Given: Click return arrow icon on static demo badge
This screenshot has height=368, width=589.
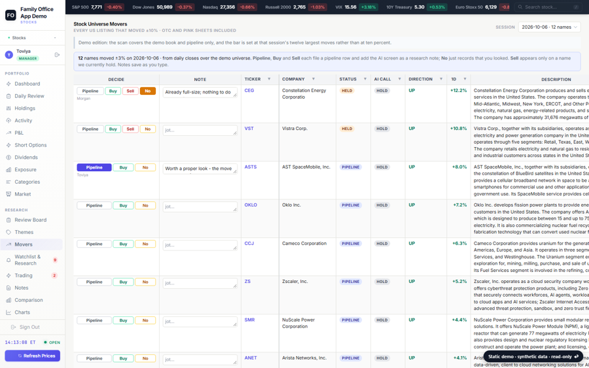Looking at the screenshot, I should pos(577,357).
